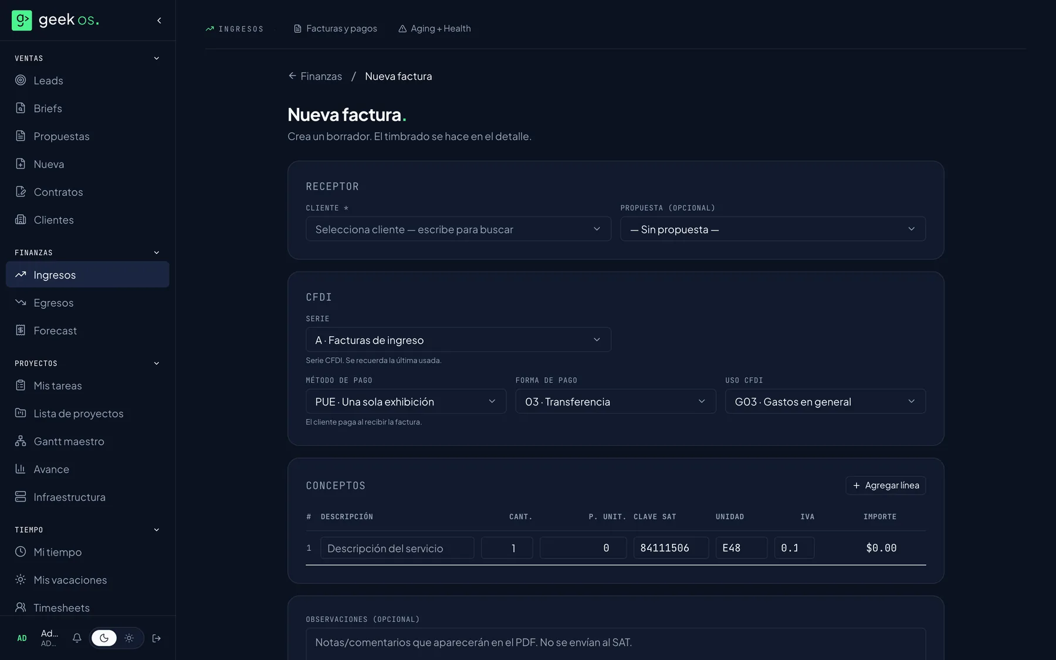Open Contratos in the sidebar
1056x660 pixels.
[87, 192]
